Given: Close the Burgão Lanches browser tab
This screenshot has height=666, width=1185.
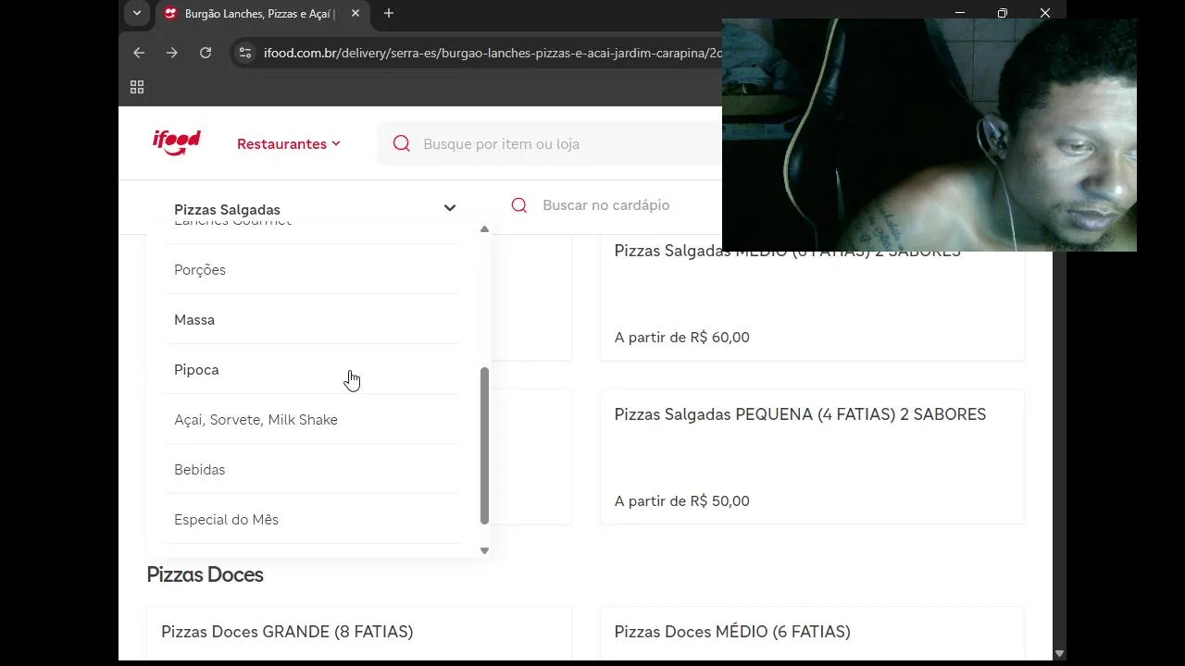Looking at the screenshot, I should click(x=355, y=13).
